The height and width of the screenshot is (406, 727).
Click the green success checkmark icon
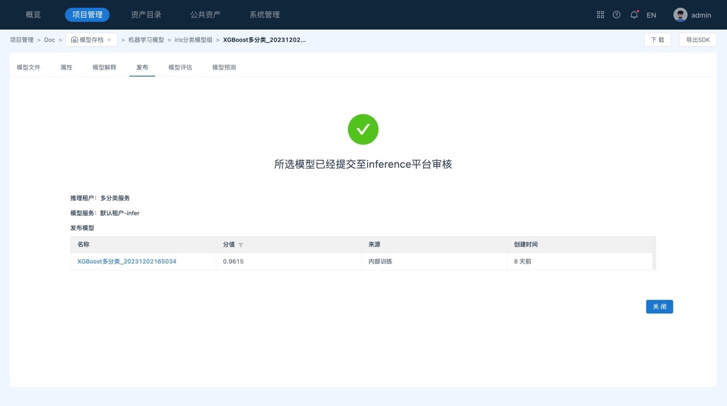[363, 130]
